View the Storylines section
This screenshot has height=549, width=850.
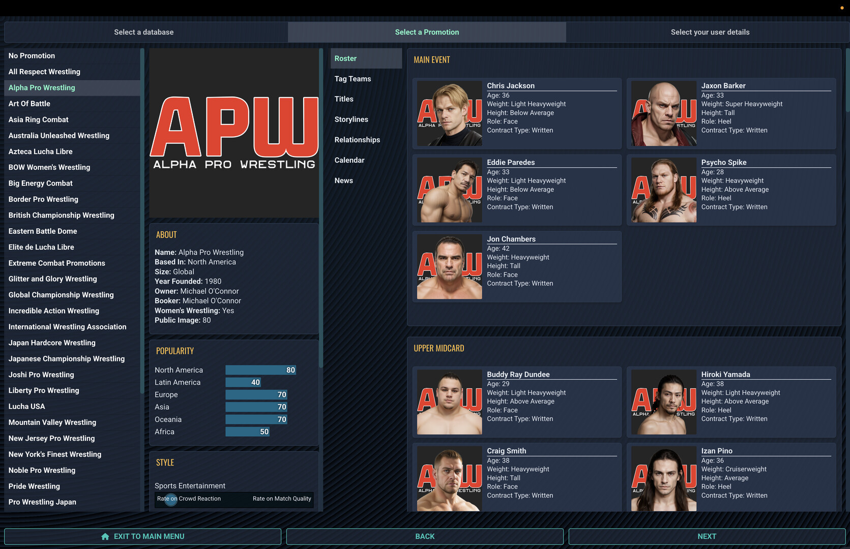point(351,119)
